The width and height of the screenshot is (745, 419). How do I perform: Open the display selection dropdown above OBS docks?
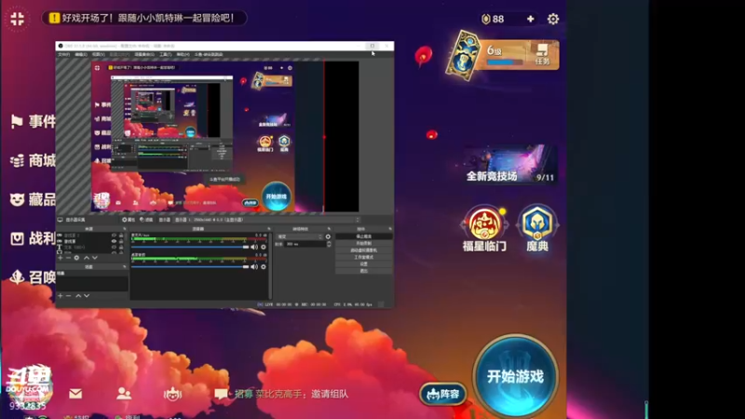267,220
